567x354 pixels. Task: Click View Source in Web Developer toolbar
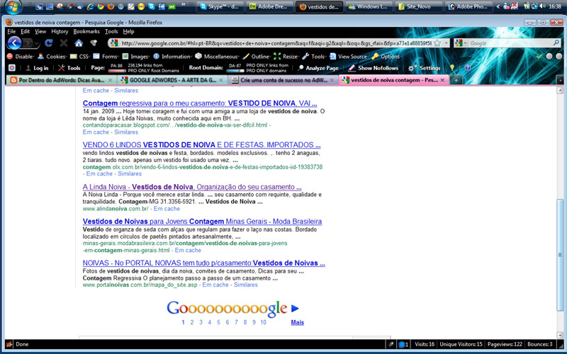click(x=349, y=57)
